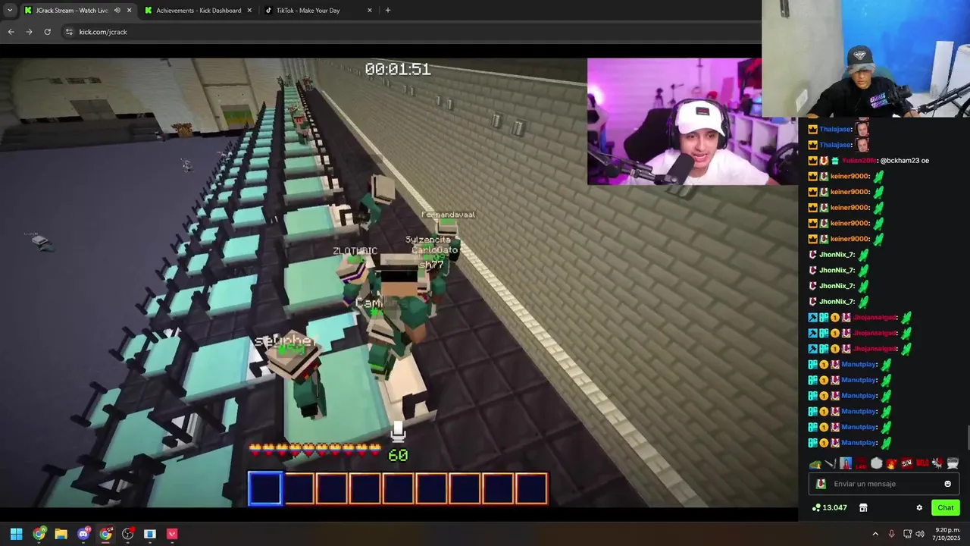Open the tab search dropdown arrow
This screenshot has width=970, height=546.
coord(10,11)
